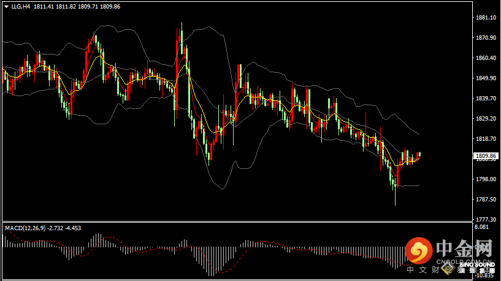Image resolution: width=501 pixels, height=281 pixels.
Task: Click the MACD signal value -4.453
Action: (73, 228)
